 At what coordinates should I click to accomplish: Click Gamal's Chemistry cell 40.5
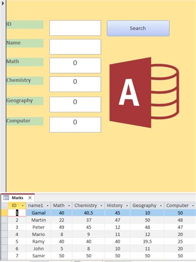[88, 213]
